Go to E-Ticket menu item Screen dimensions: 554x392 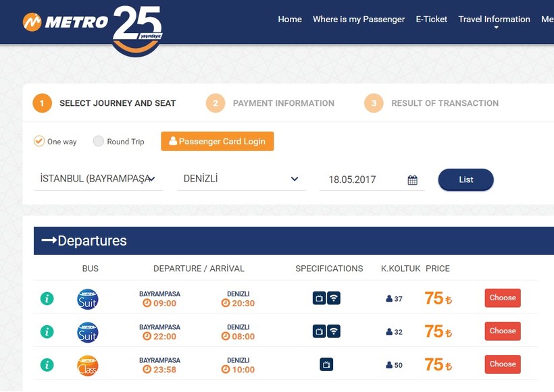(432, 20)
